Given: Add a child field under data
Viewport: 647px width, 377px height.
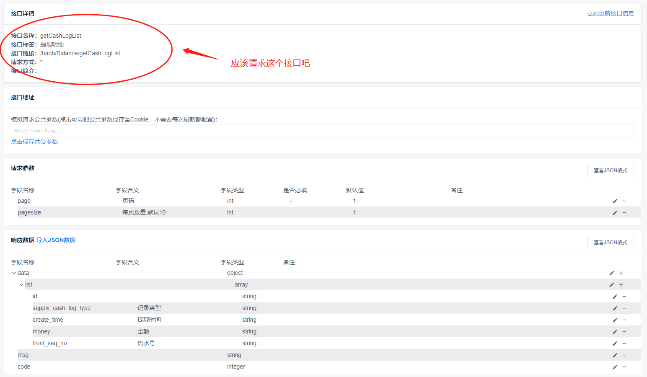Looking at the screenshot, I should click(x=621, y=273).
